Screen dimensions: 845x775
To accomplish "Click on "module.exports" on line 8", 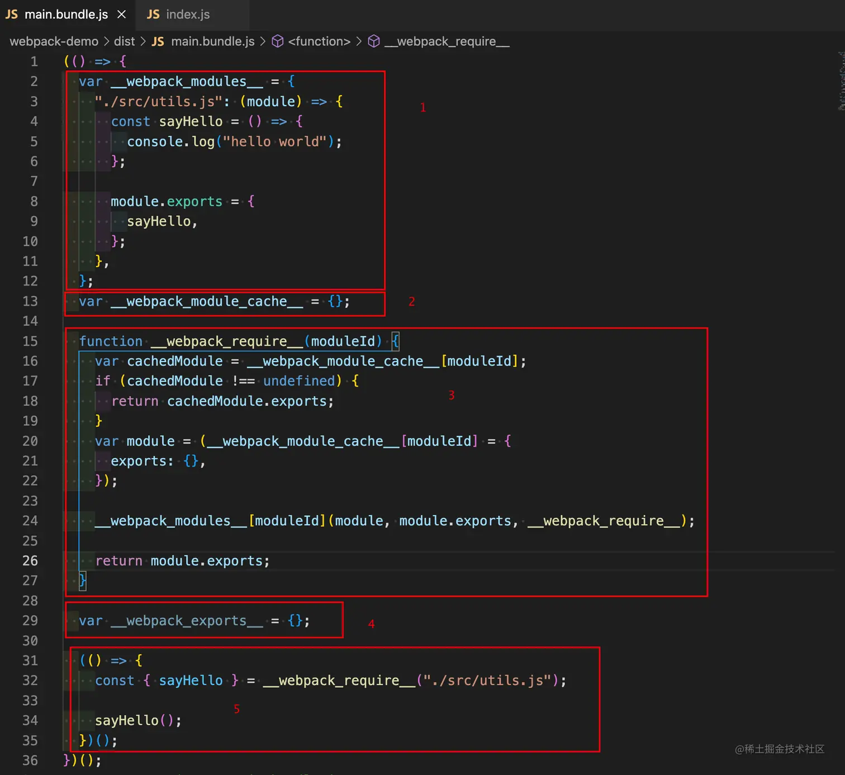I will (x=167, y=202).
